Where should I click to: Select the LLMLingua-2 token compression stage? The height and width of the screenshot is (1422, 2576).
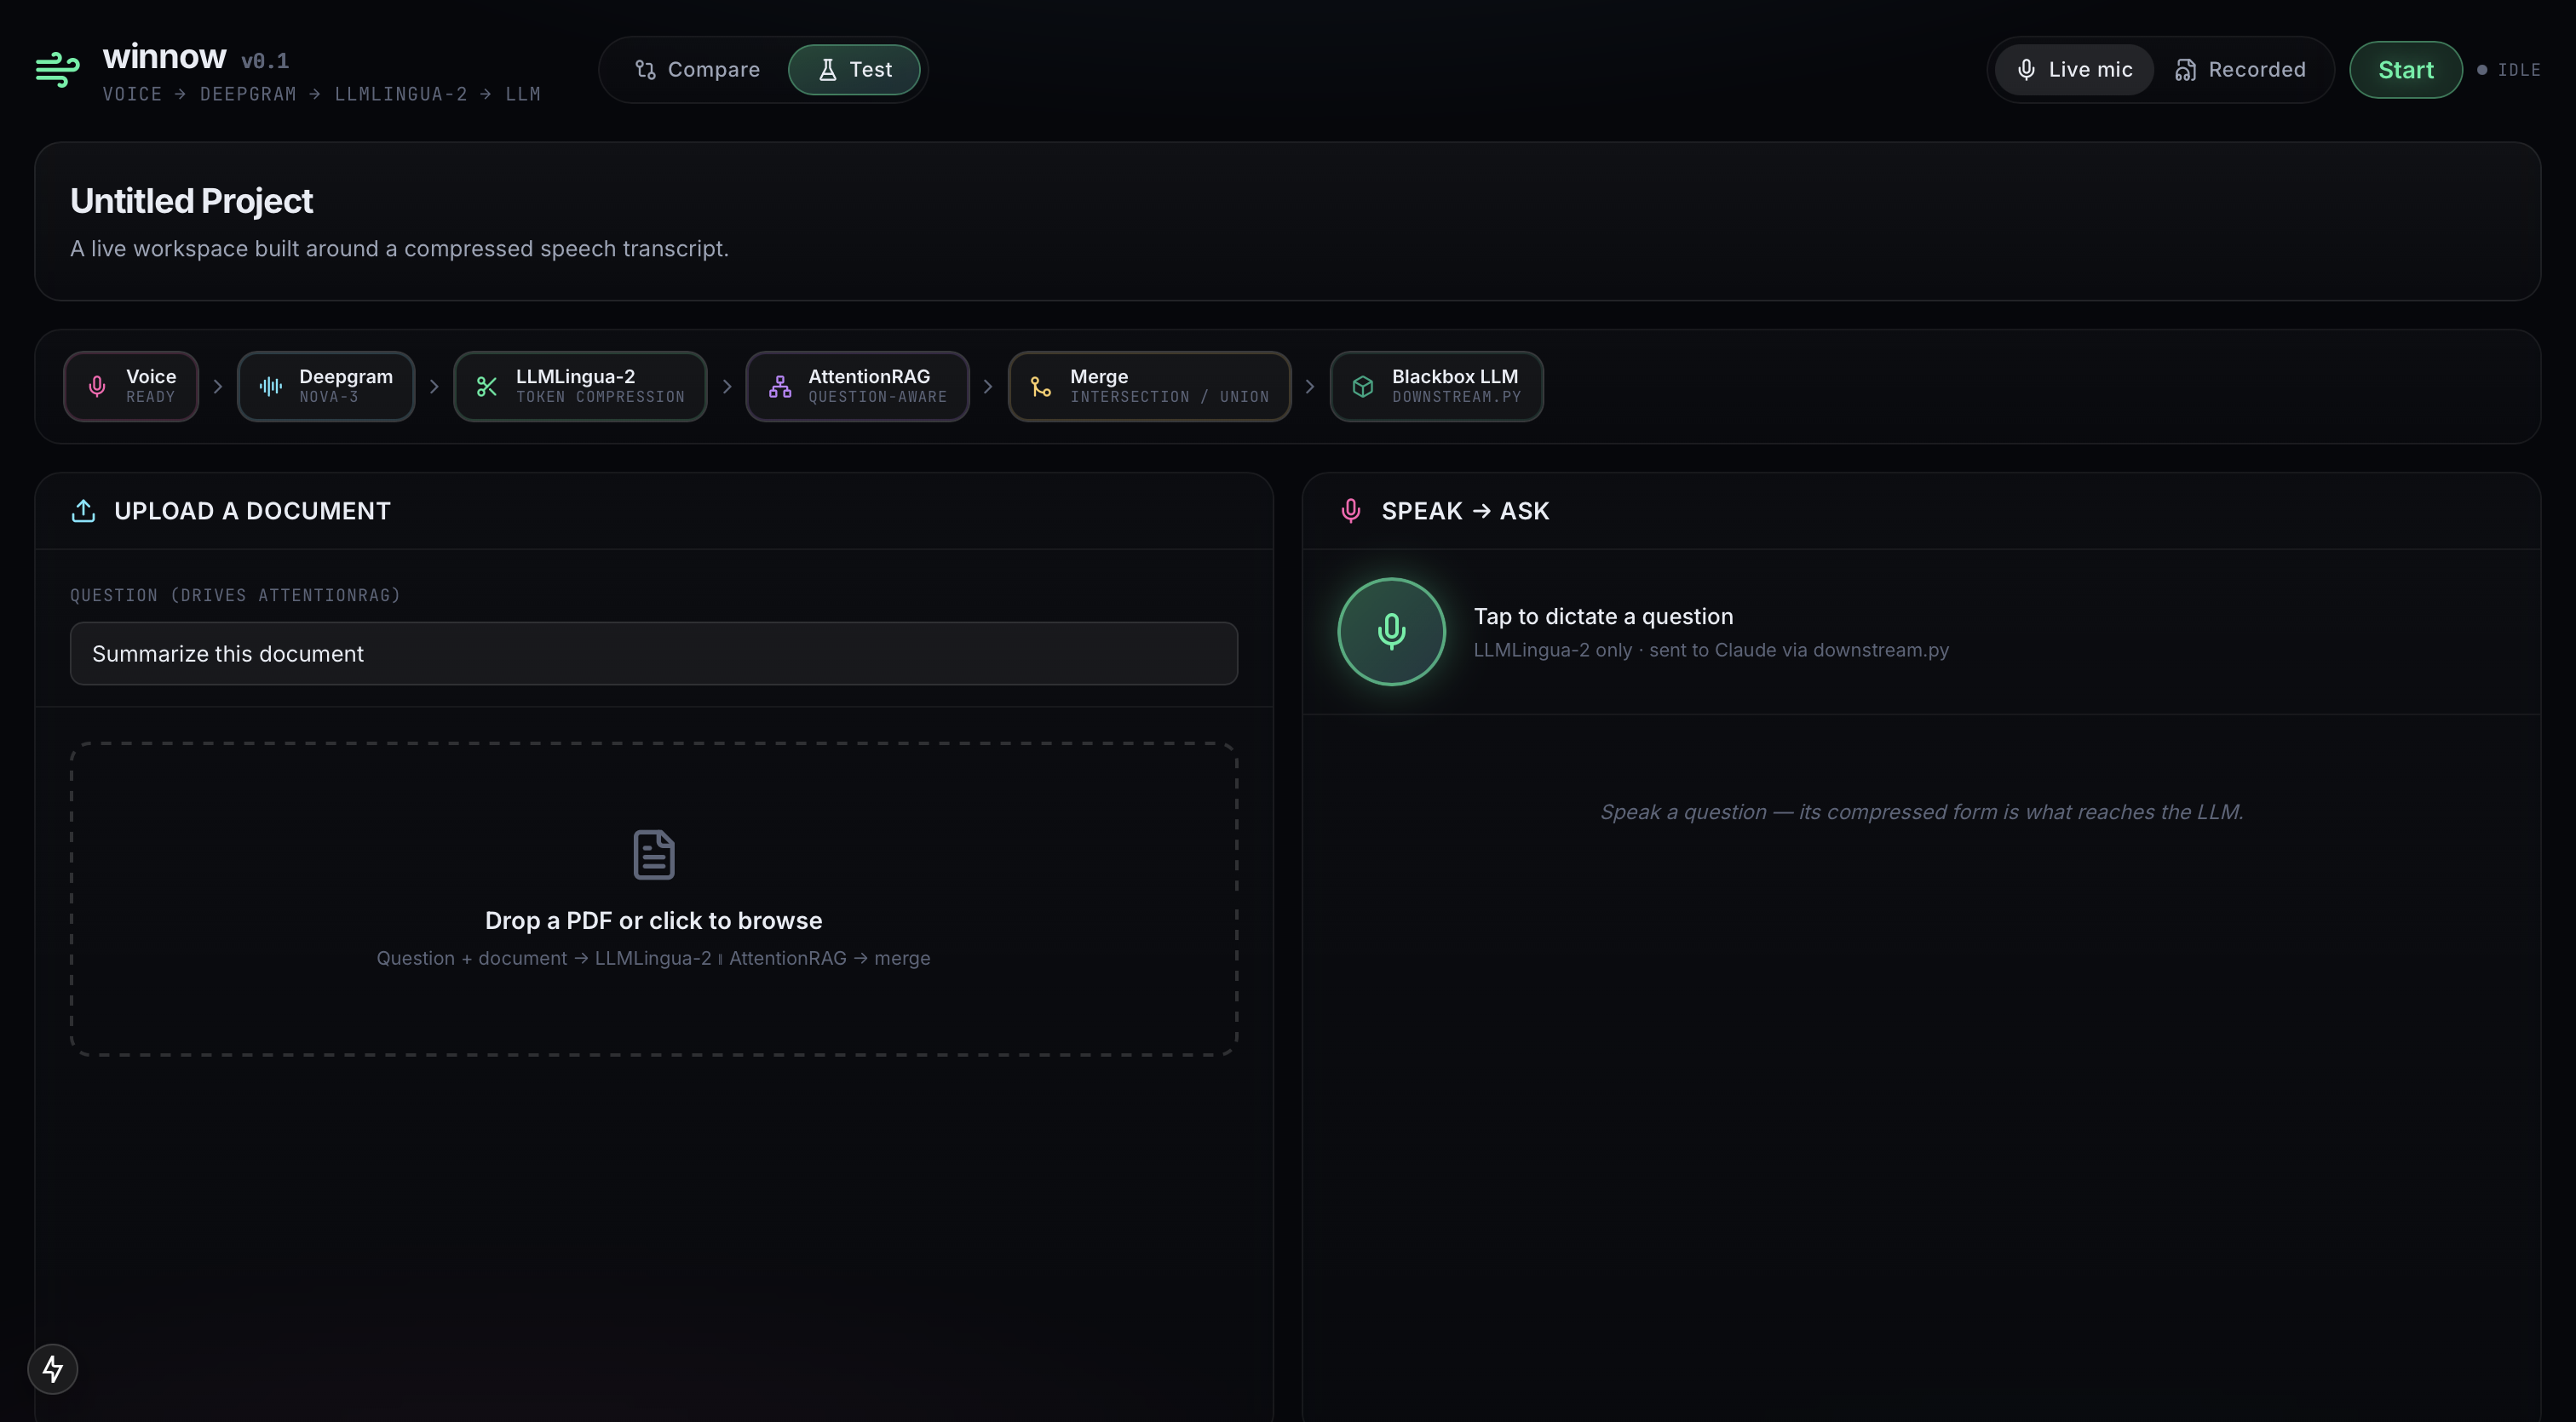click(580, 387)
